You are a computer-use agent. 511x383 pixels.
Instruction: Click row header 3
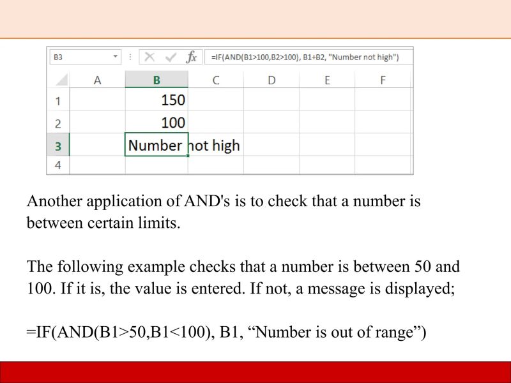coord(58,145)
